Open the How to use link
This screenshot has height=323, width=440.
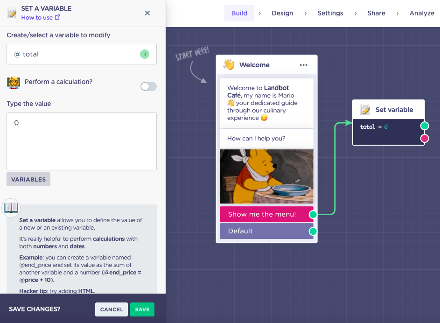click(x=41, y=17)
